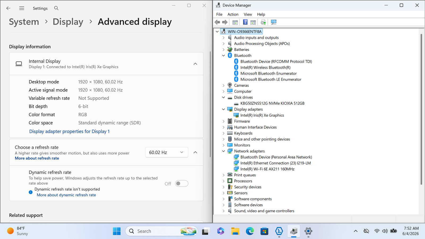Collapse the Network adapters node

[223, 151]
